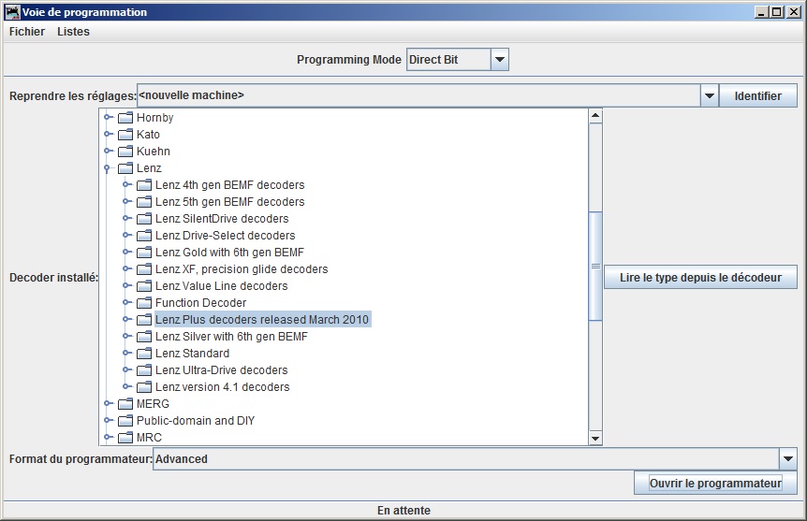Click Lenz Drive-Select decoders folder icon

point(144,236)
